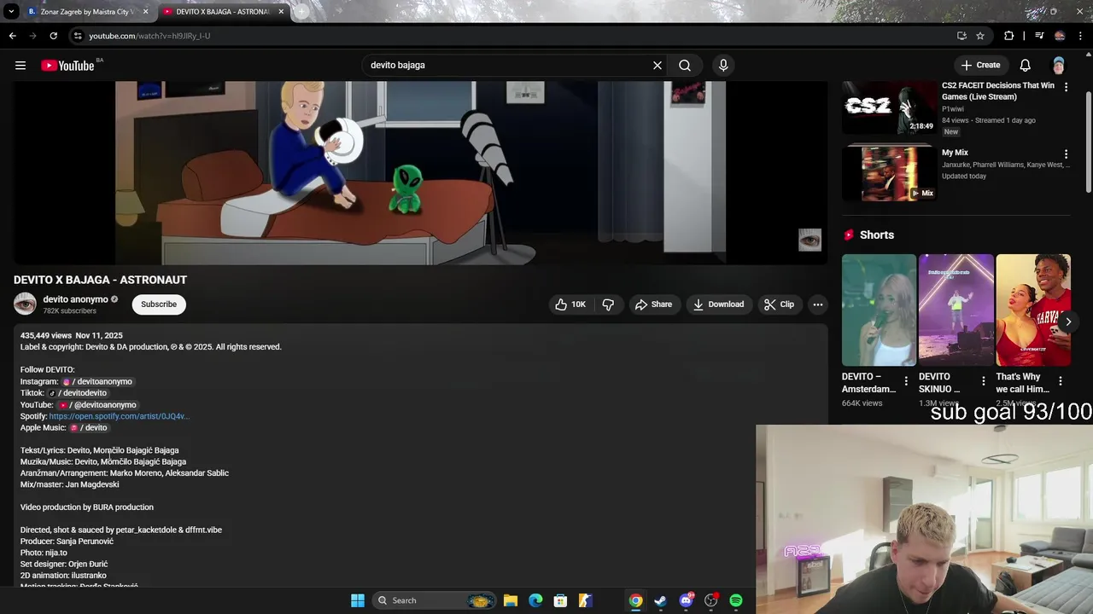Open the notifications bell
The height and width of the screenshot is (614, 1093).
(1026, 65)
